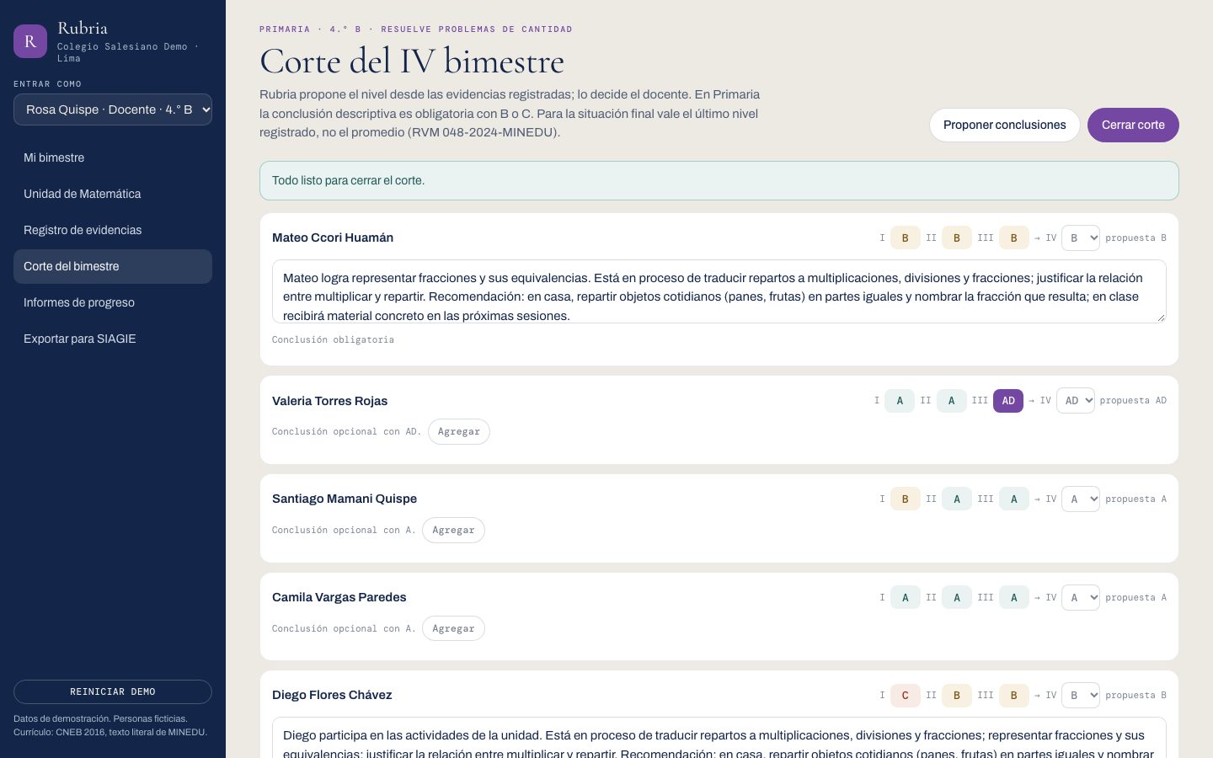Open the 'Entrar como' role dropdown

[113, 109]
